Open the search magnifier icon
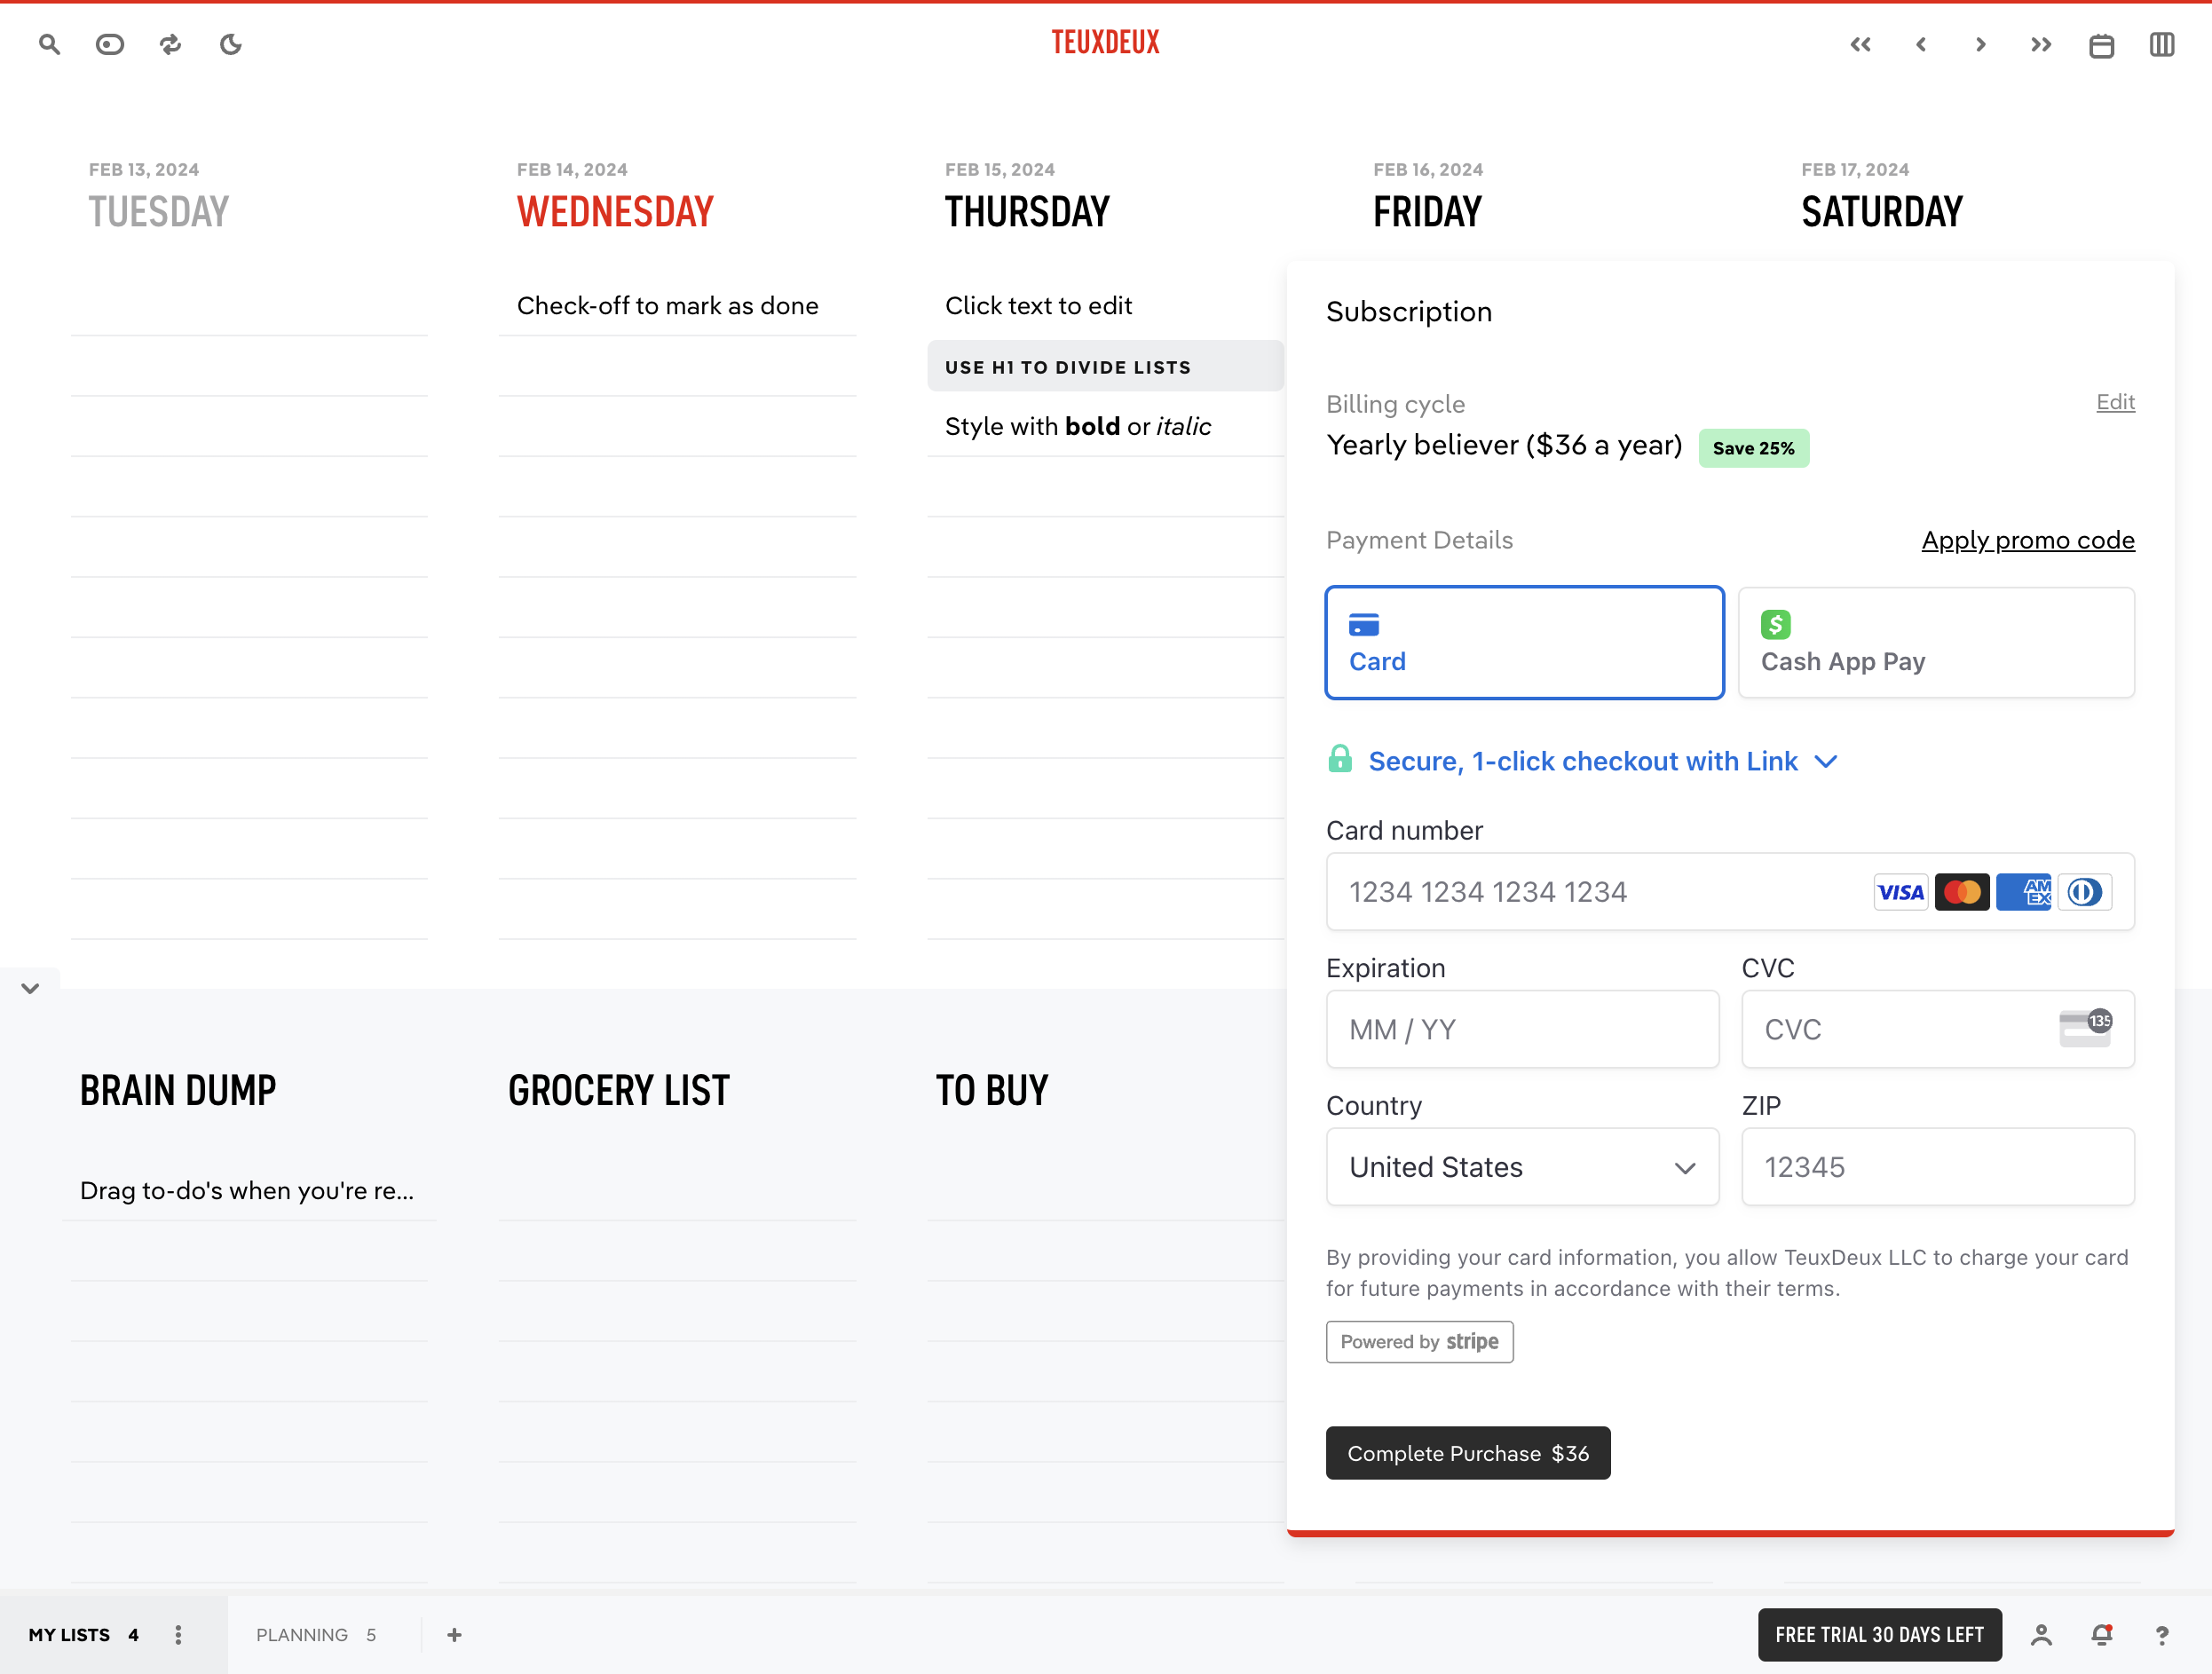The image size is (2212, 1674). (49, 44)
